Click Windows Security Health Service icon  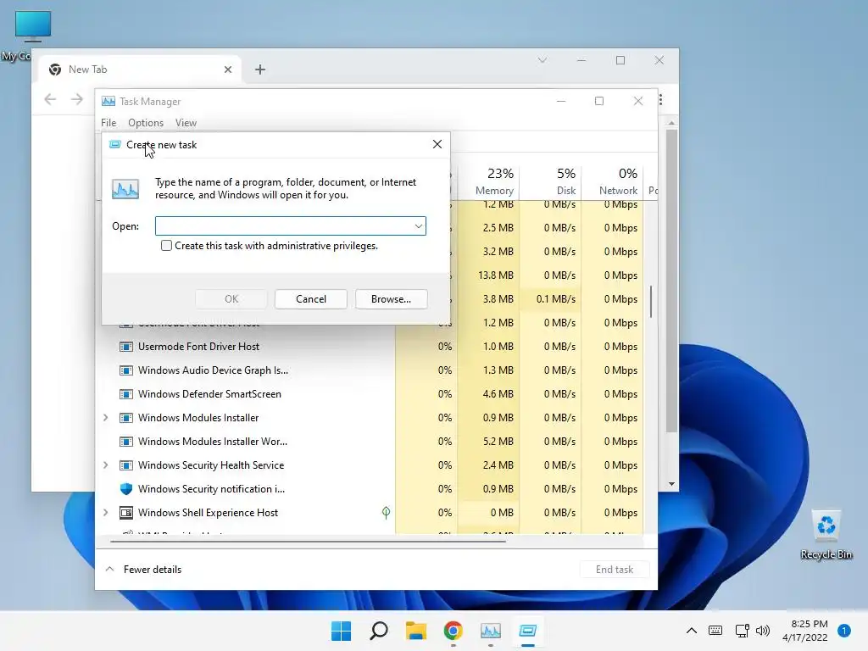point(126,465)
